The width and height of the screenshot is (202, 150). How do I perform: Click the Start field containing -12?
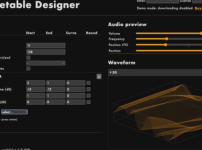point(36,89)
